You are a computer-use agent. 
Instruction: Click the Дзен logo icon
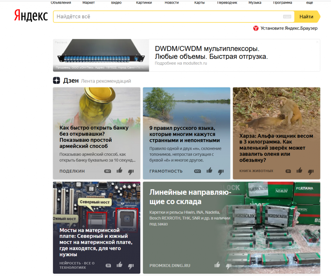(x=57, y=81)
